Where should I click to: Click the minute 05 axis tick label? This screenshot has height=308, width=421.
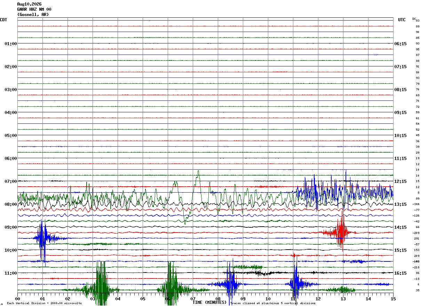pyautogui.click(x=143, y=299)
